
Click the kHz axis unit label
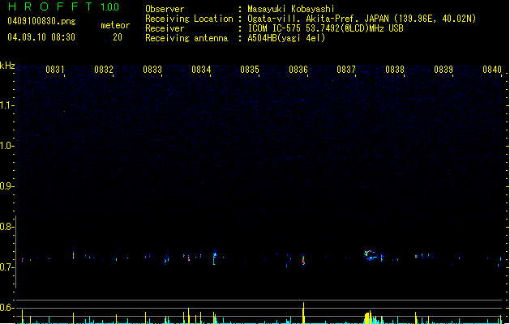[x=7, y=66]
